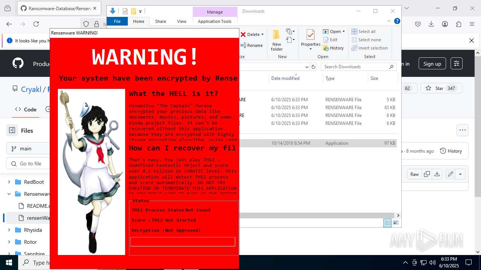Click quick access New folder icon in title bar
Image resolution: width=481 pixels, height=270 pixels.
tap(133, 11)
